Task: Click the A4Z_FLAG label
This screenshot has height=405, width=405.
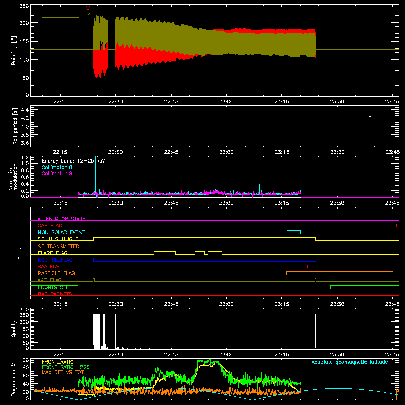Action: (50, 280)
